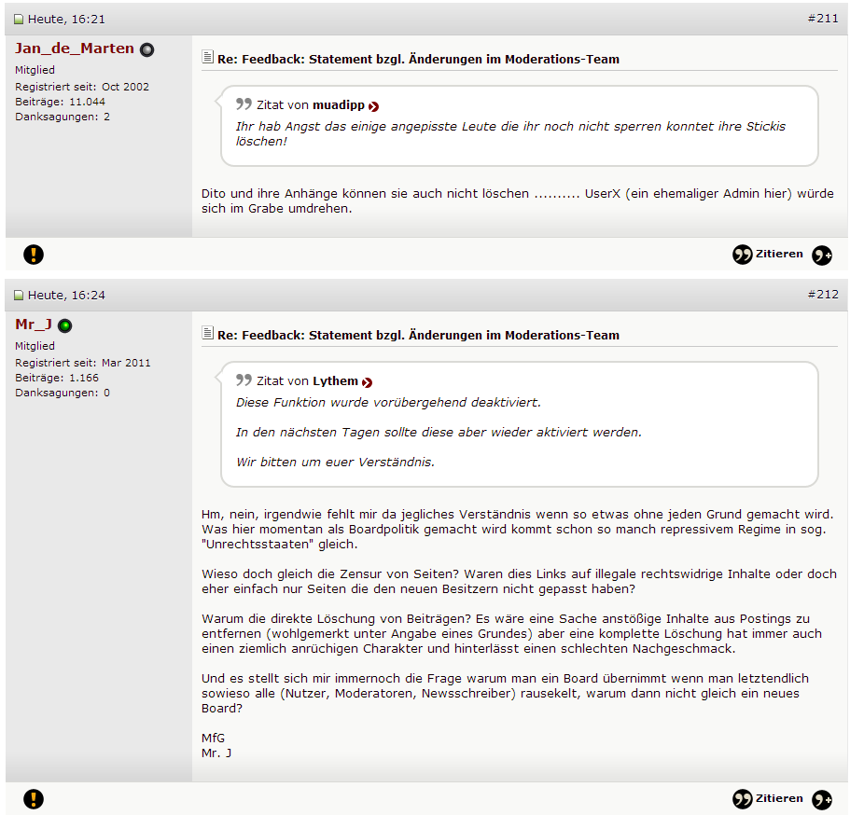850x815 pixels.
Task: View muadipp's original post via arrow icon
Action: coord(374,106)
